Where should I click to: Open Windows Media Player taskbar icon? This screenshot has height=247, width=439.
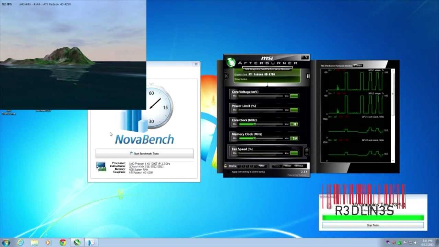click(x=48, y=243)
